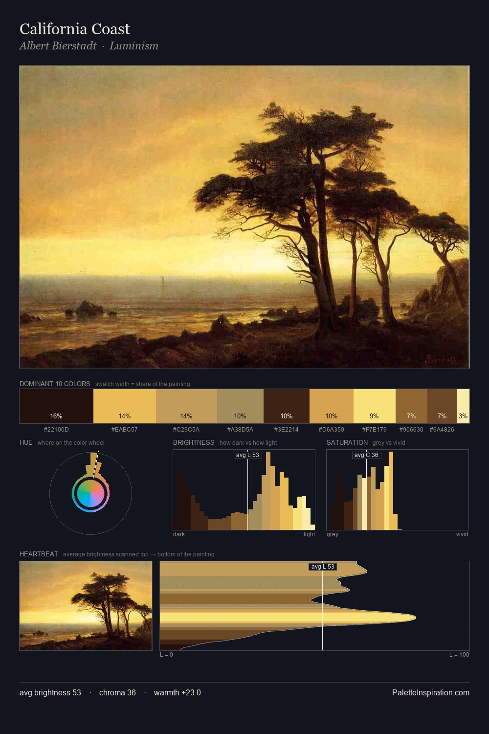Select the 7% swatch #6A4826
Screen dimensions: 489x734
pyautogui.click(x=442, y=406)
